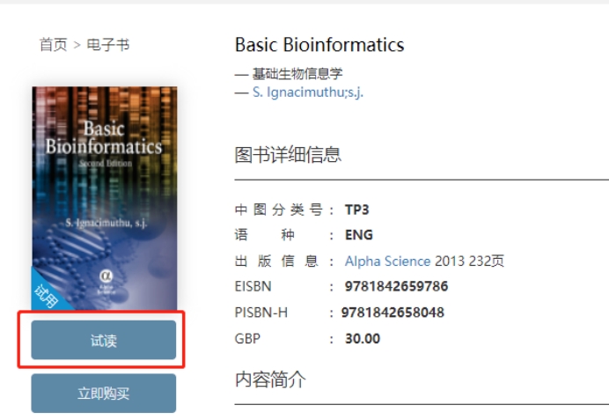609x420 pixels.
Task: Select the Basic Bioinformatics page title
Action: click(x=319, y=45)
